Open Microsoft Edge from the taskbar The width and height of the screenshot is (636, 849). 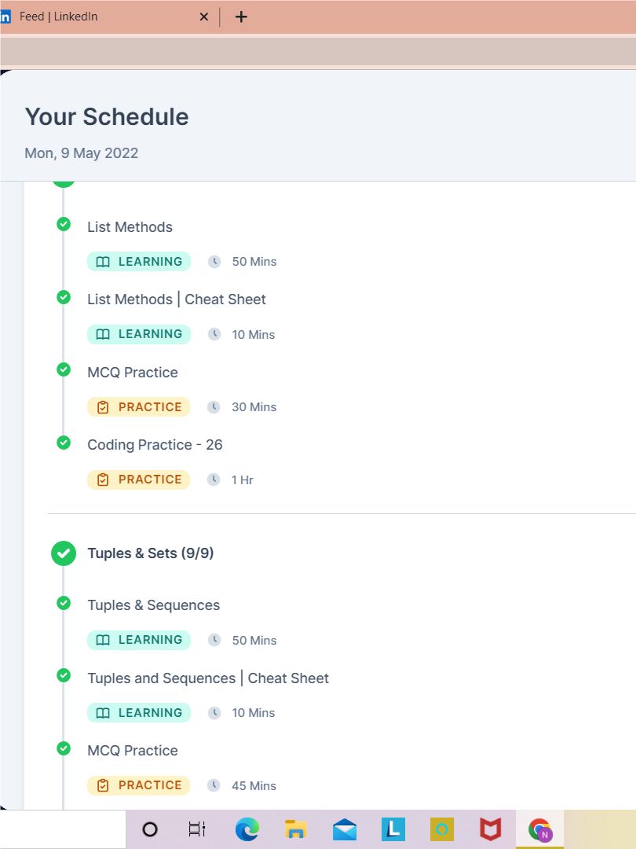click(247, 829)
